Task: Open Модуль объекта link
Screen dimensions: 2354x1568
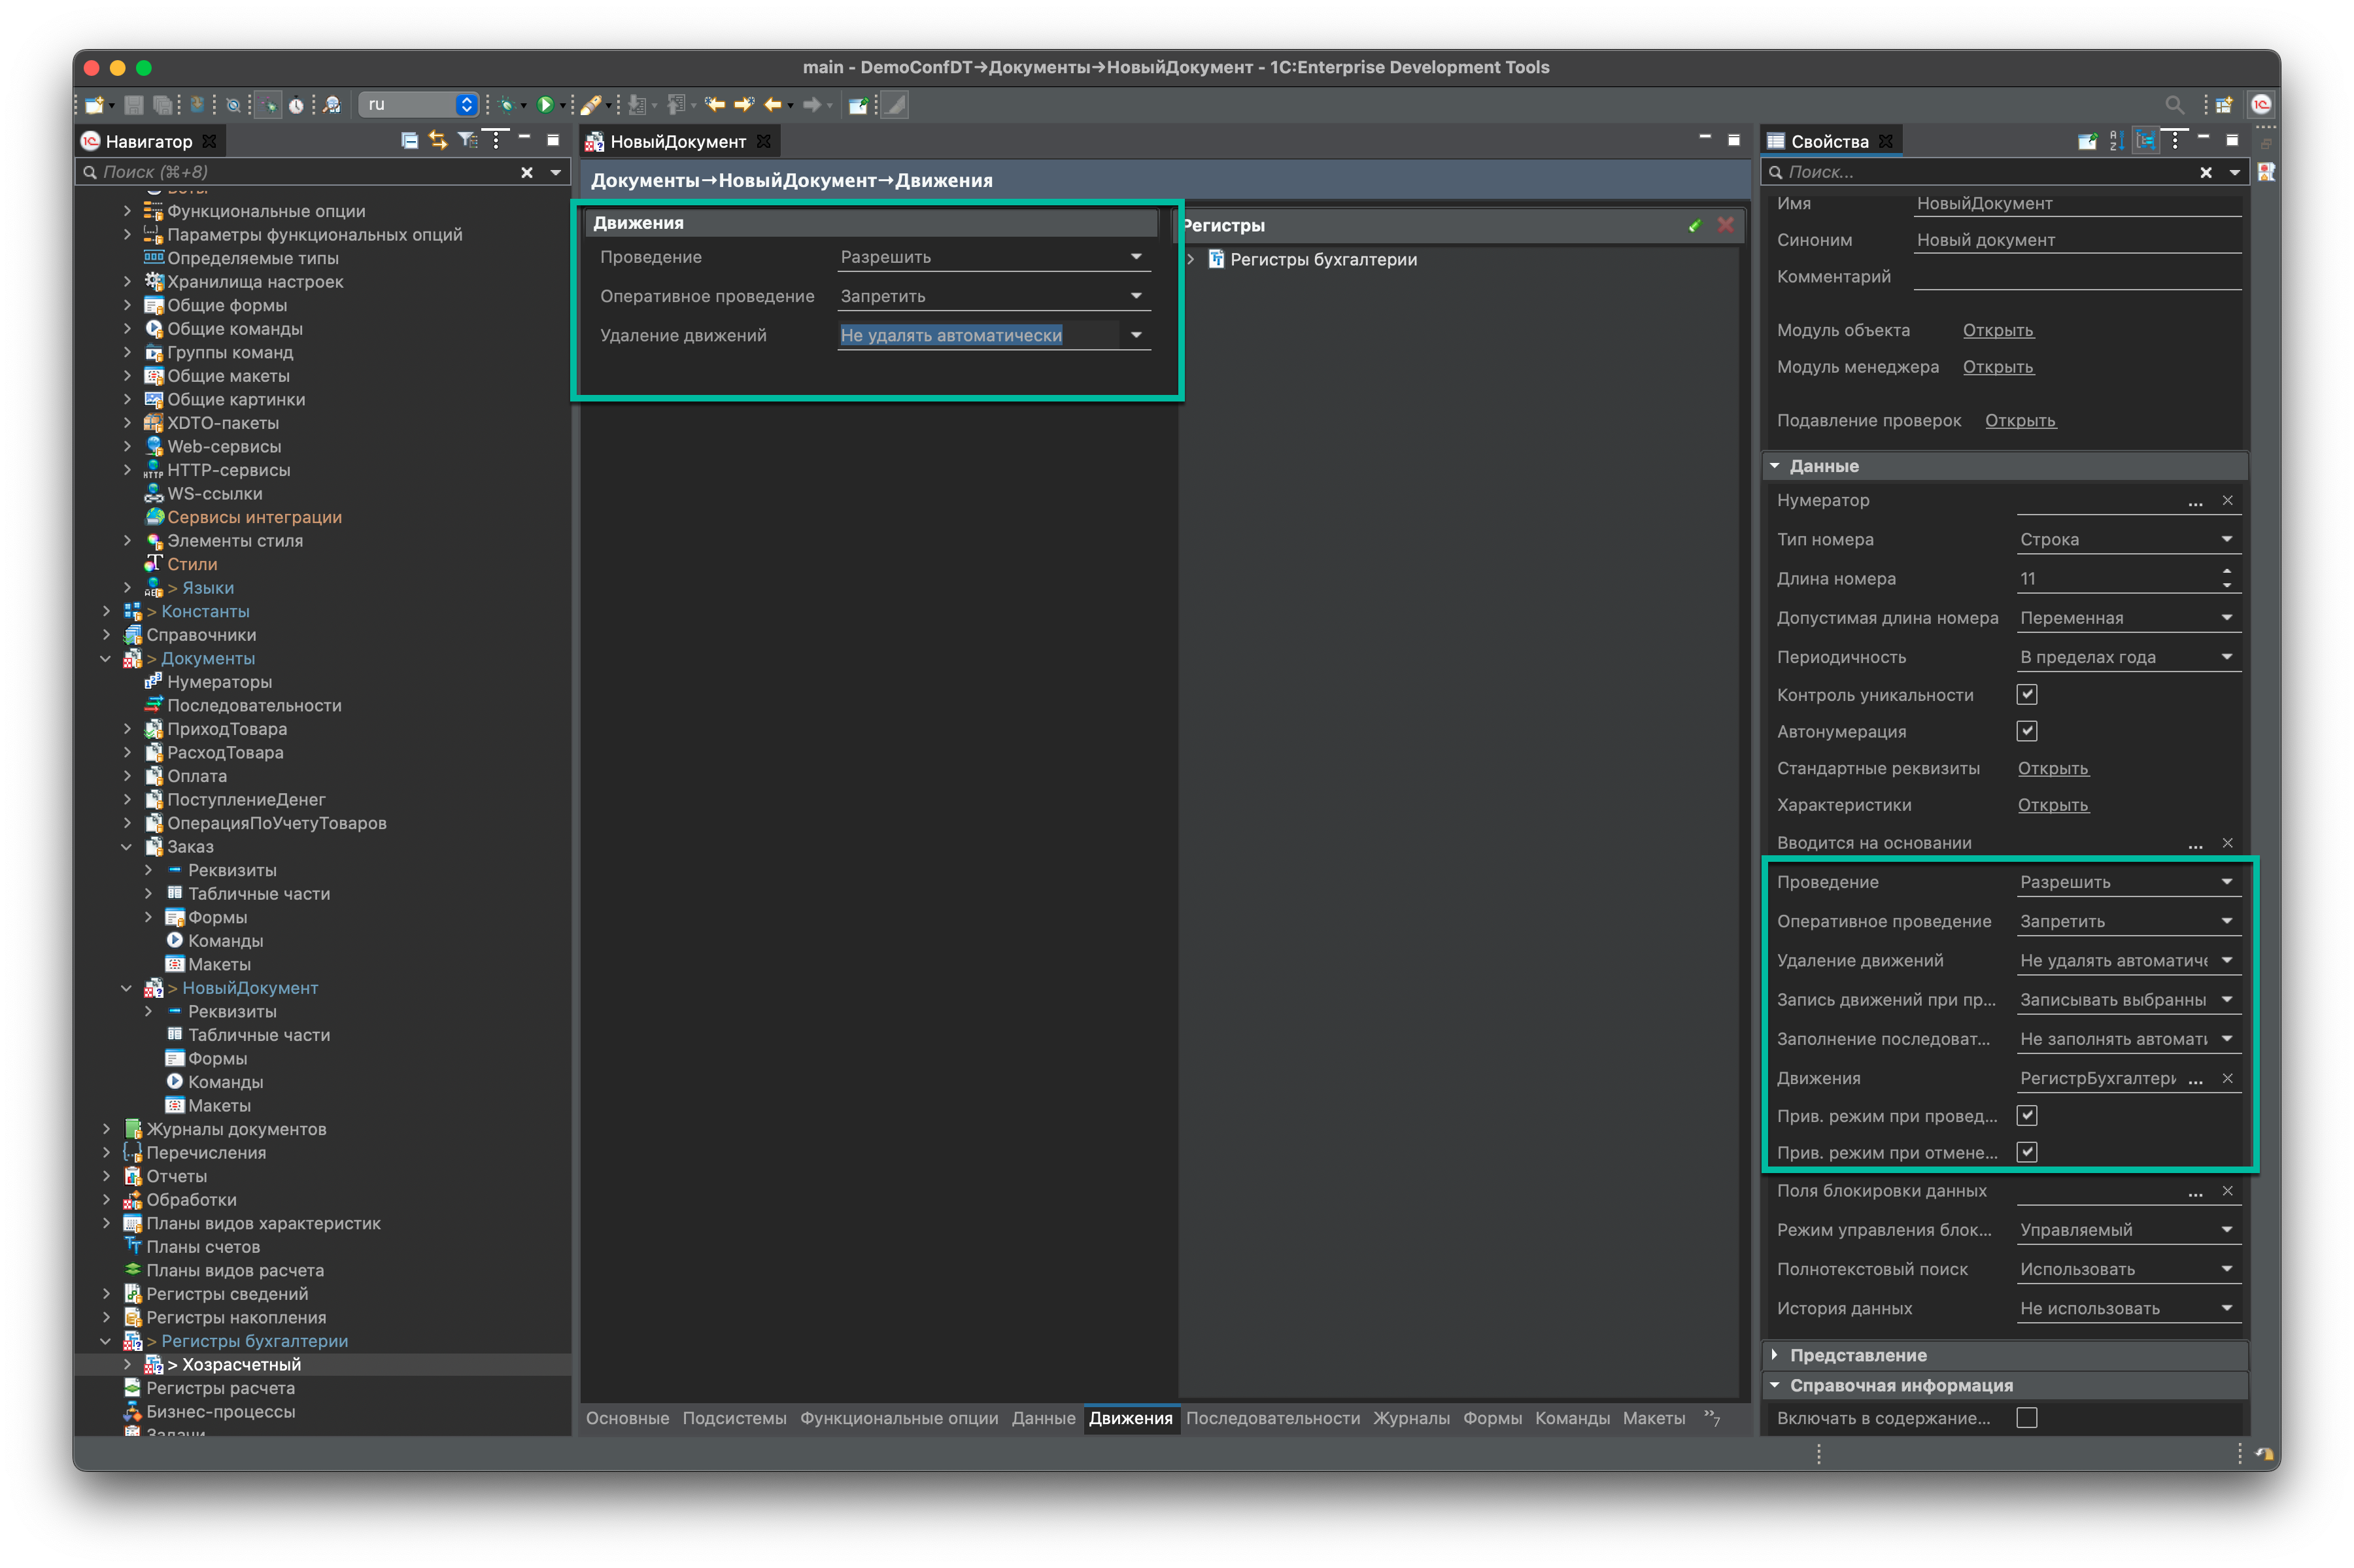Action: 1997,330
